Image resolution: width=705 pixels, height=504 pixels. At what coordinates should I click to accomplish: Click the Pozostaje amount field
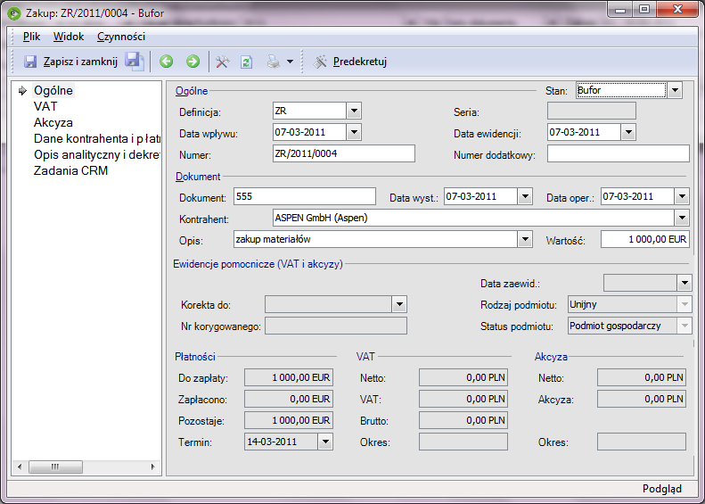pyautogui.click(x=289, y=420)
